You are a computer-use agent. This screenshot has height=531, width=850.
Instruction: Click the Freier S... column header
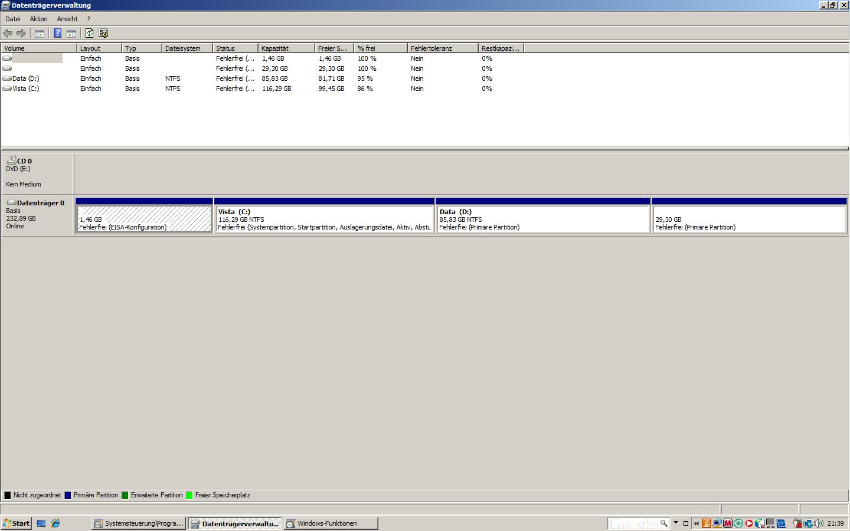tap(334, 48)
